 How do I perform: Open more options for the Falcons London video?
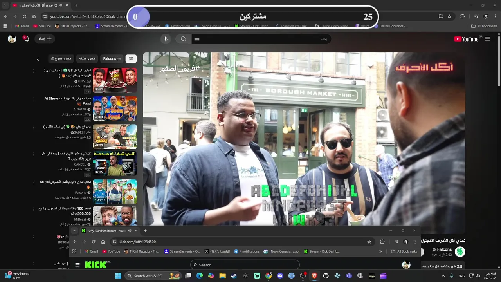34,182
